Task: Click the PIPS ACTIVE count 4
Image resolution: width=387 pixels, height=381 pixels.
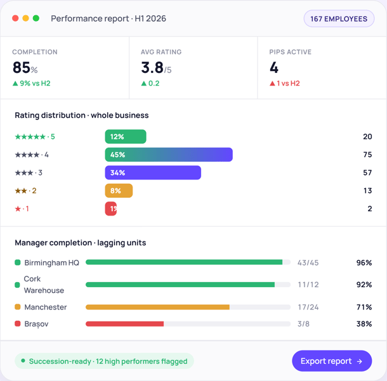Action: click(274, 68)
